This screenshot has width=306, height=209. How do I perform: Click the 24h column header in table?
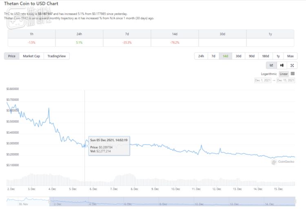(79, 34)
